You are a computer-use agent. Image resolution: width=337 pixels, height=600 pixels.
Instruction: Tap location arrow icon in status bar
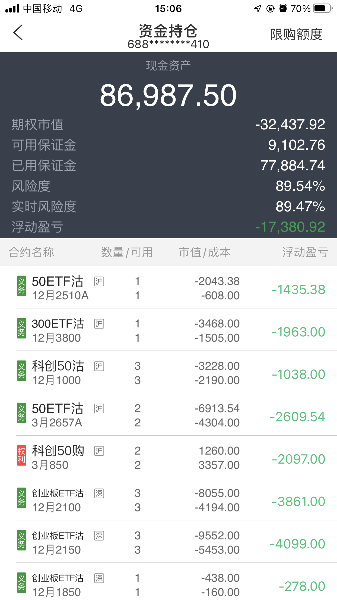[257, 8]
